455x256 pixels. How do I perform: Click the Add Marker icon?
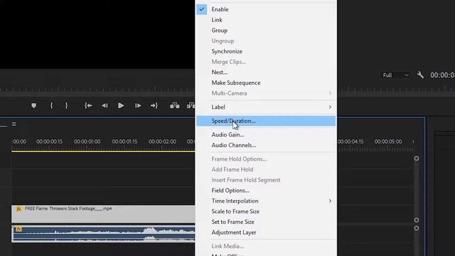33,106
